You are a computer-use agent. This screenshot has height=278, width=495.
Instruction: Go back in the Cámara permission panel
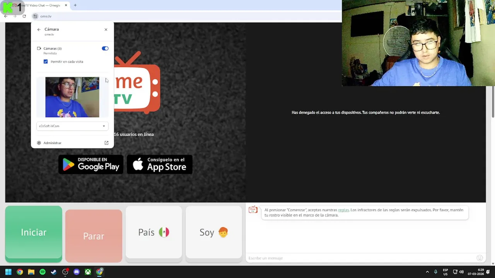coord(39,29)
